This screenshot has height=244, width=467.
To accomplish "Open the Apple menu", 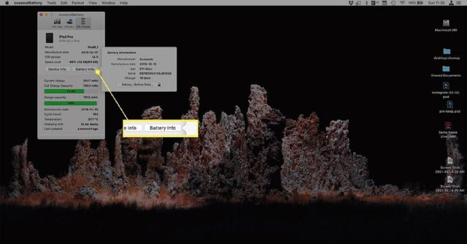I will (x=7, y=3).
